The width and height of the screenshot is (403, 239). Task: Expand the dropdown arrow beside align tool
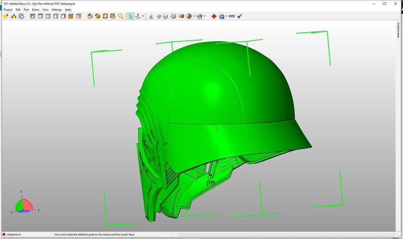click(143, 16)
